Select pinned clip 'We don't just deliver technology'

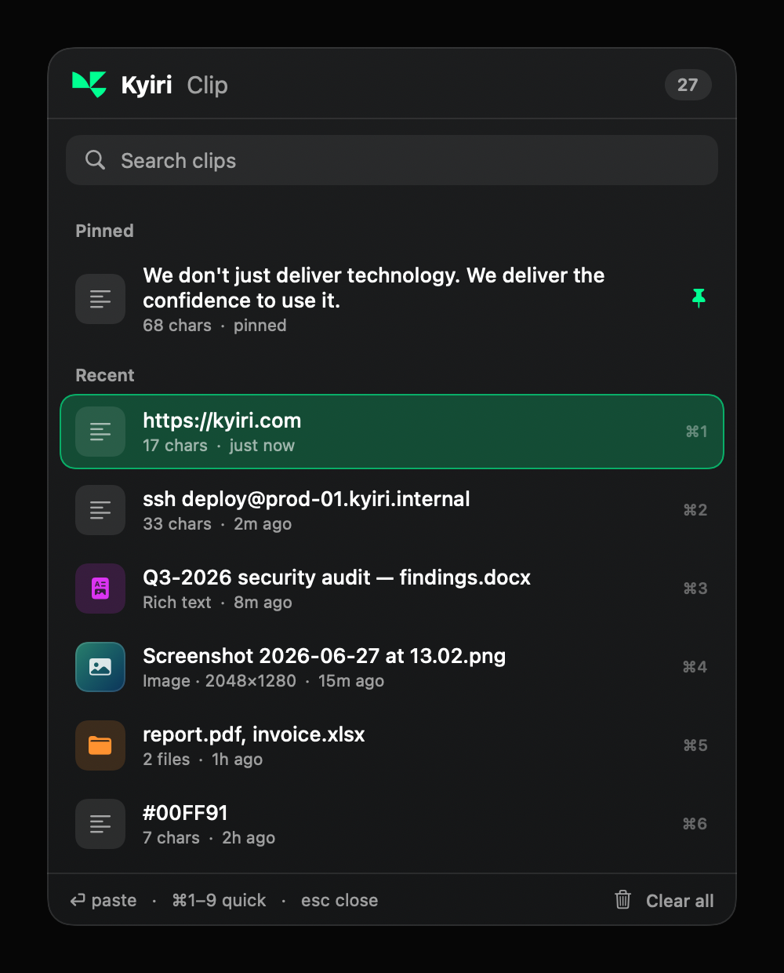[392, 299]
